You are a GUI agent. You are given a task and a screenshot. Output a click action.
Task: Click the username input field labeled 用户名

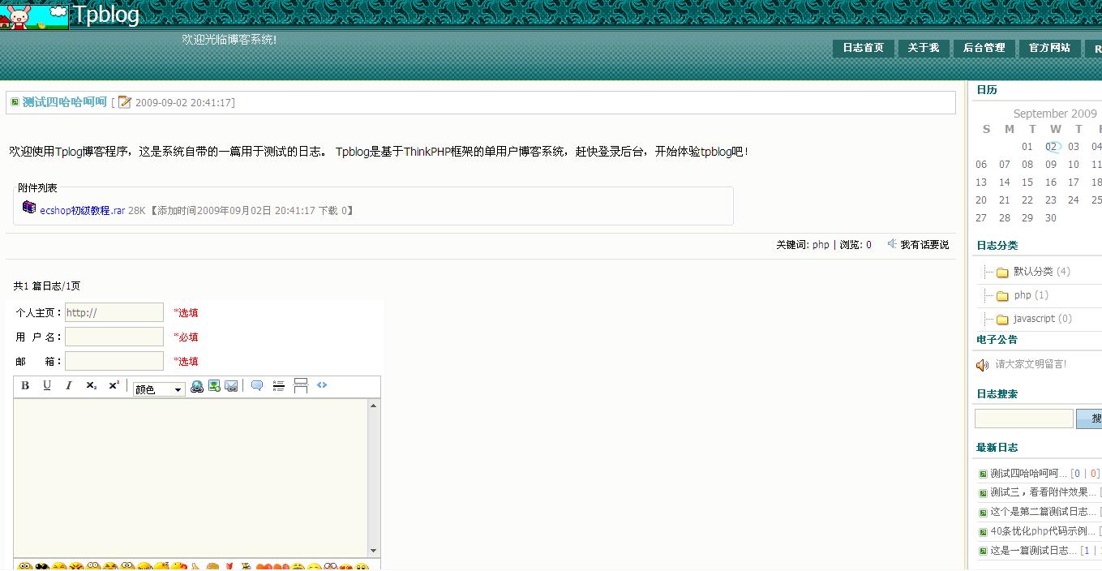point(114,336)
